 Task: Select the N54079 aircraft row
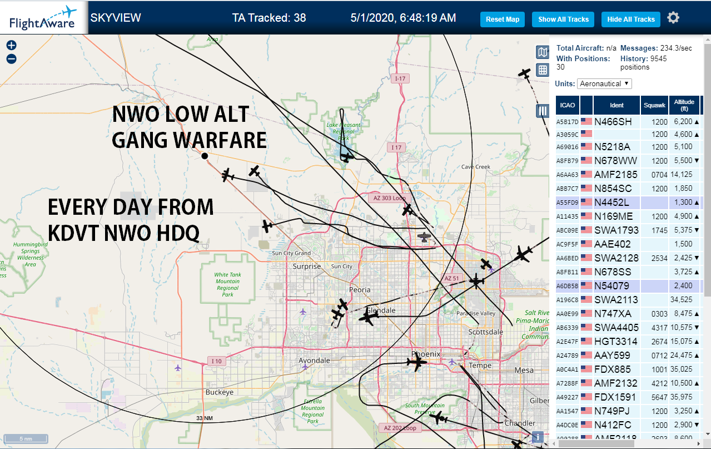click(629, 286)
